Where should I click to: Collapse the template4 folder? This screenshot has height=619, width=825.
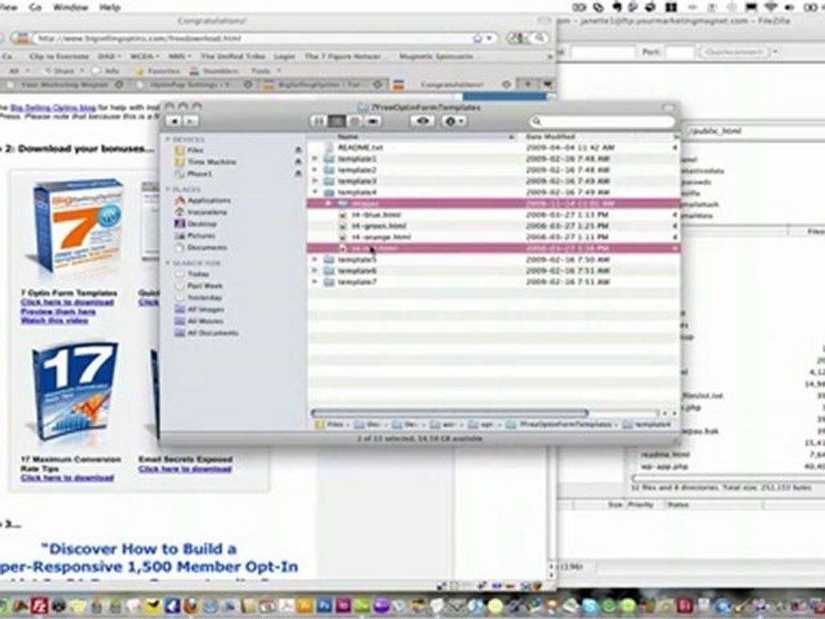(x=315, y=192)
